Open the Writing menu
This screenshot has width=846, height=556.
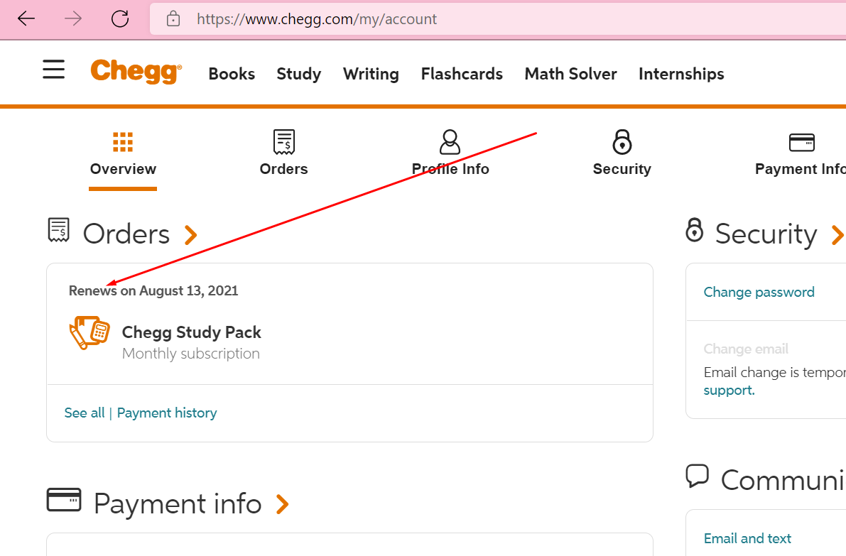371,74
